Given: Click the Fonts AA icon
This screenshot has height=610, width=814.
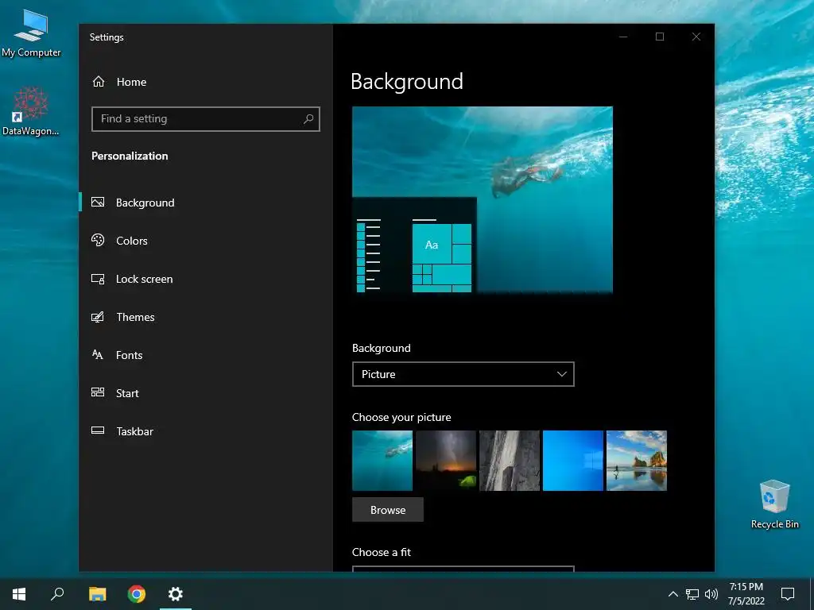Looking at the screenshot, I should (98, 355).
